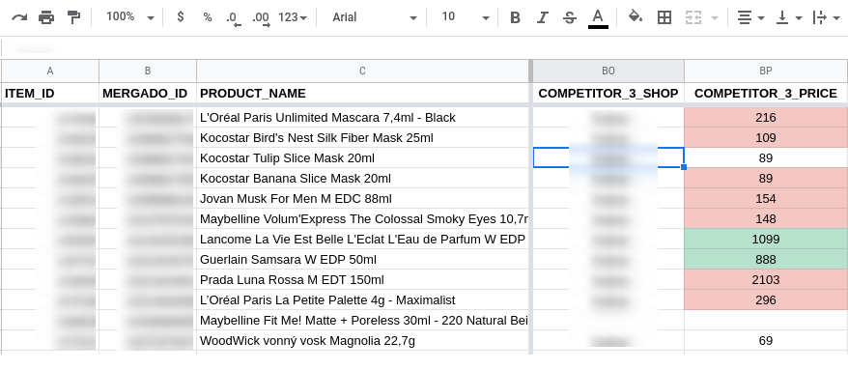This screenshot has height=370, width=848.
Task: Open the 100% zoom dropdown
Action: pos(129,17)
